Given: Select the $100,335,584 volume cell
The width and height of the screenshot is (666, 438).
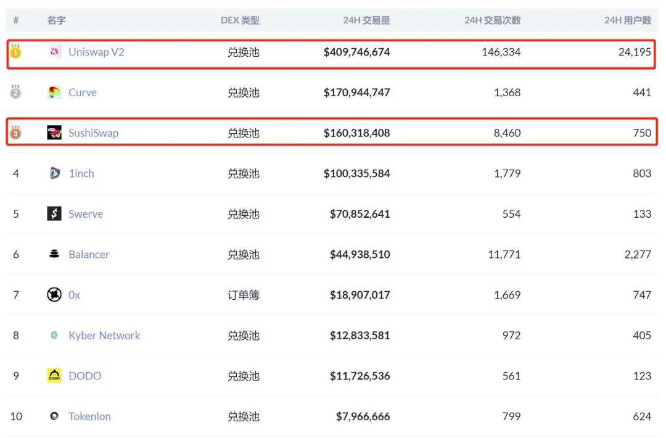Looking at the screenshot, I should tap(357, 173).
